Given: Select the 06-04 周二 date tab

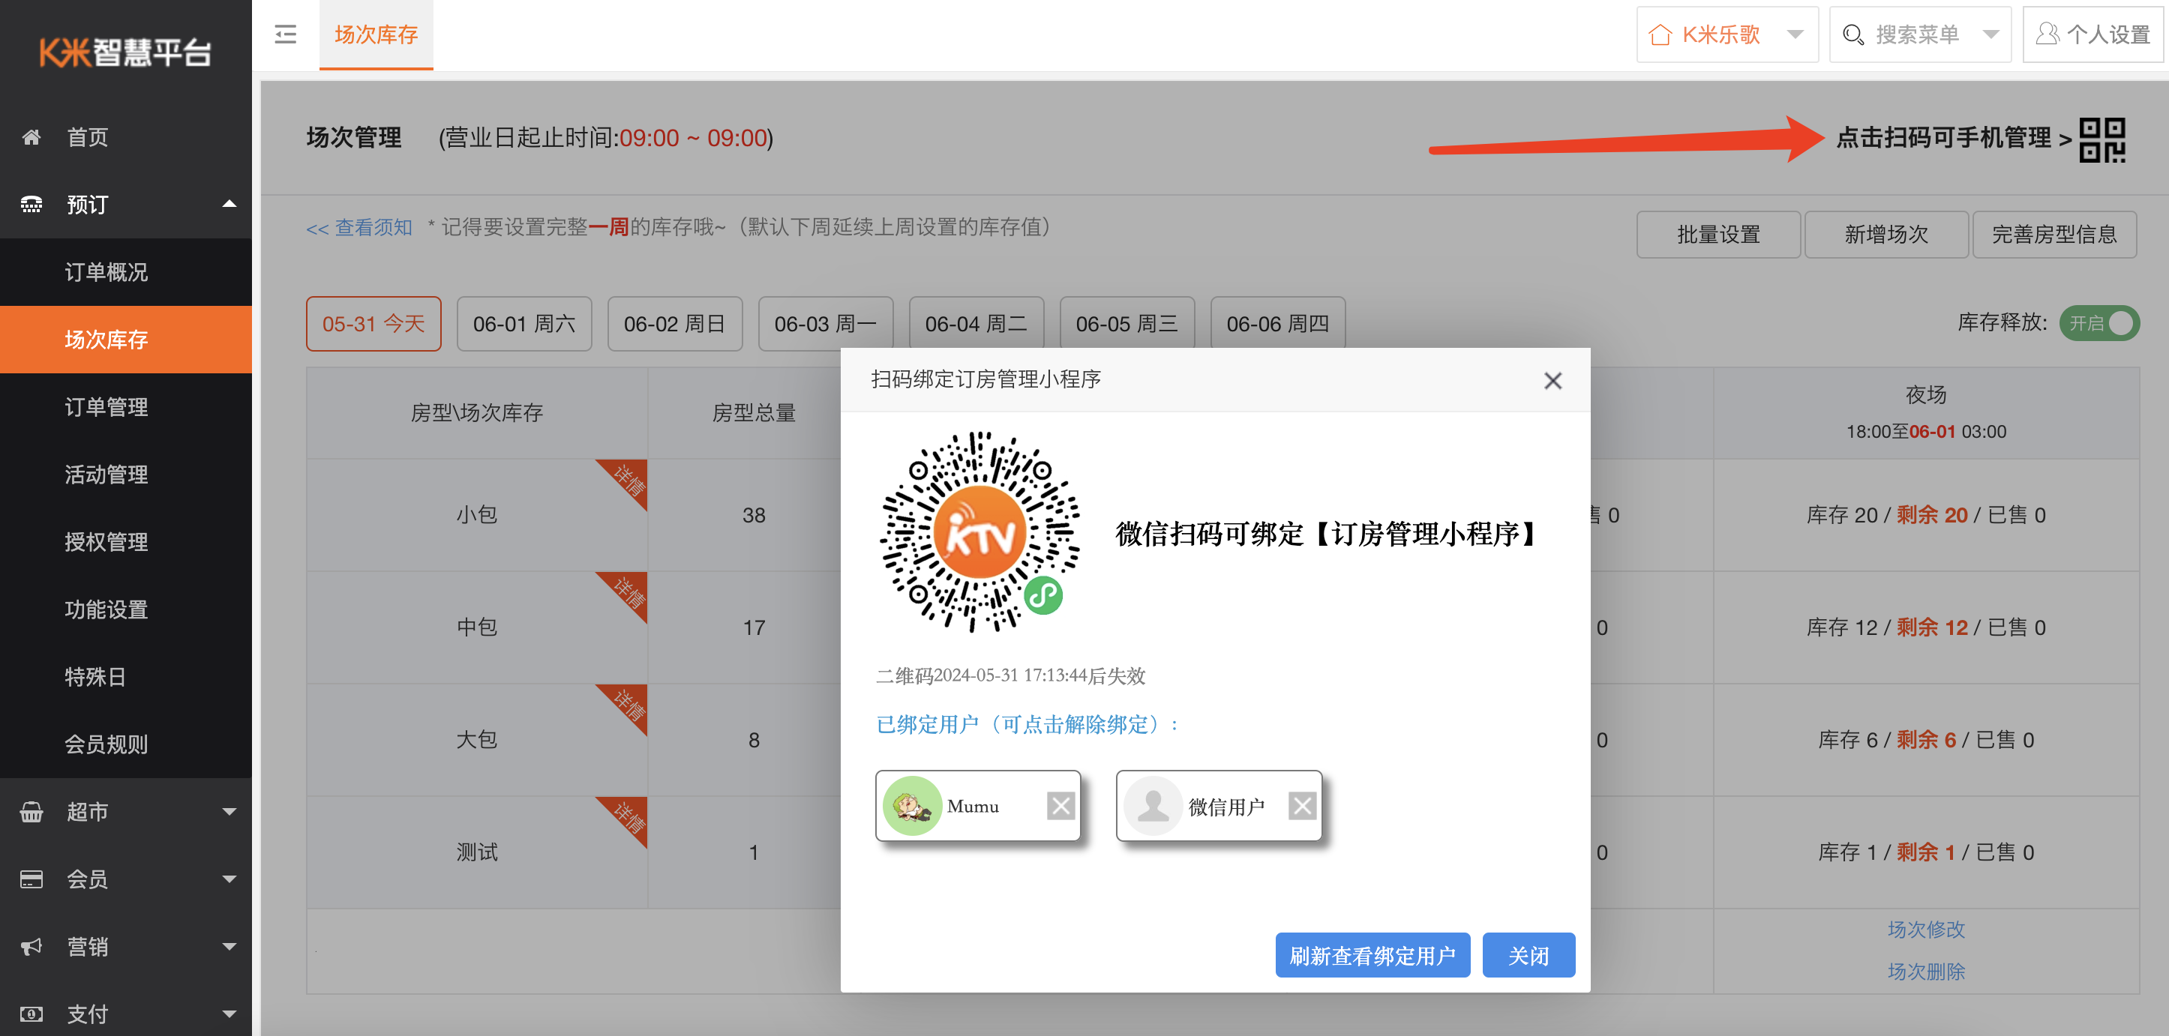Looking at the screenshot, I should (x=976, y=323).
